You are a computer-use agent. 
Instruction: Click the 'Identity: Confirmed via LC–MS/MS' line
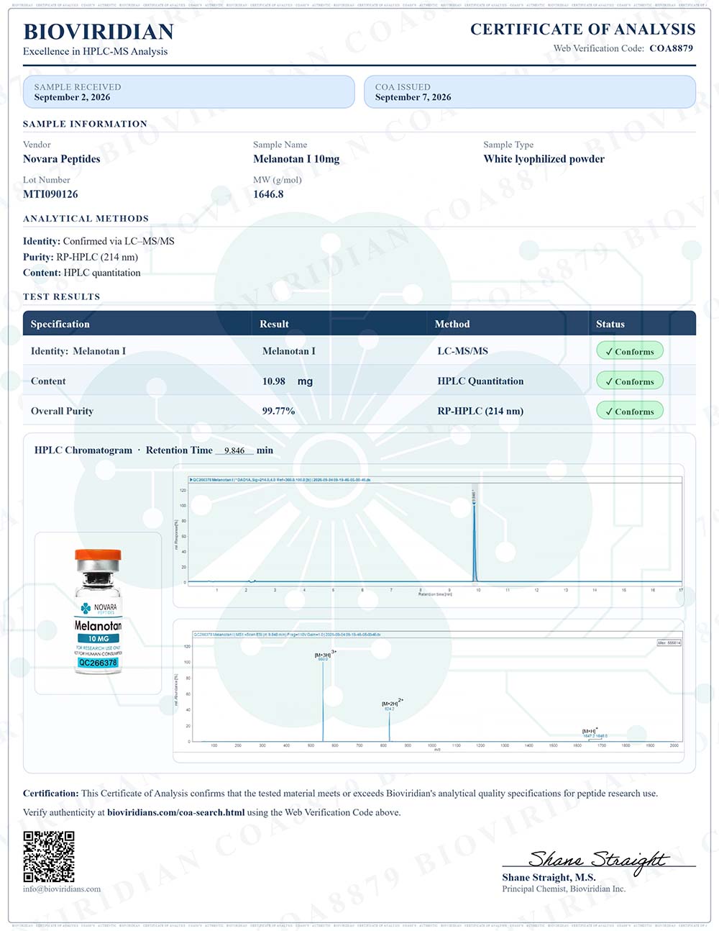click(99, 241)
